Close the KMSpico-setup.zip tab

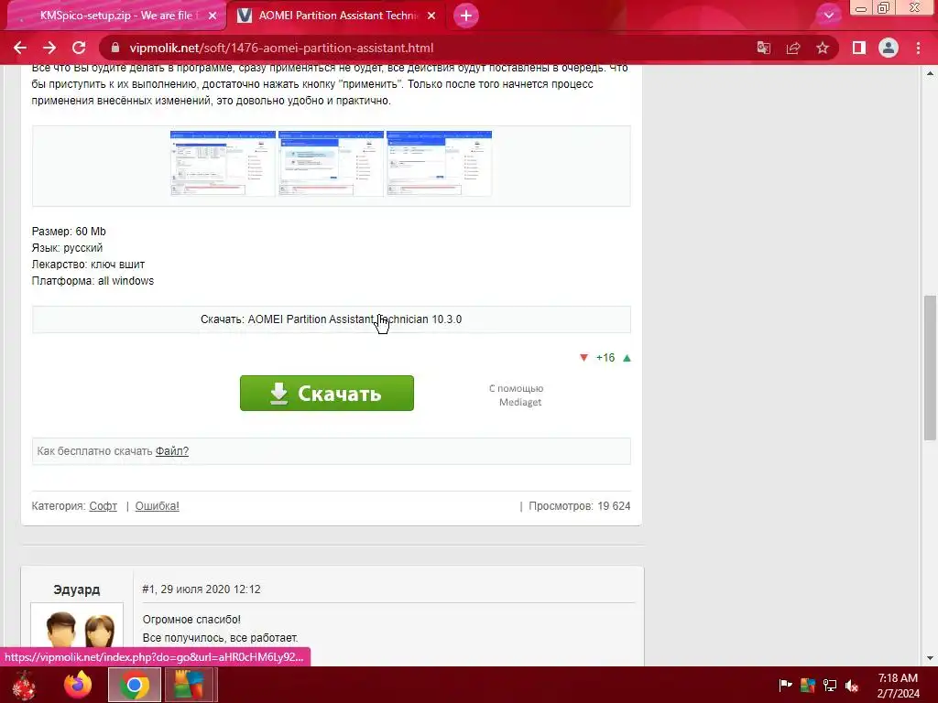(x=213, y=16)
